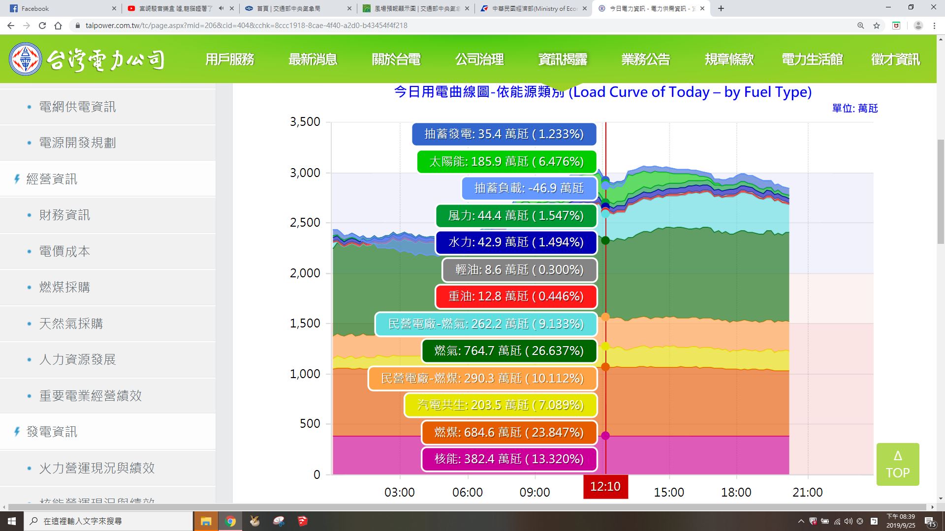945x531 pixels.
Task: Click the 抽蓄發電 35.4 萬瓩 tooltip label
Action: tap(504, 134)
